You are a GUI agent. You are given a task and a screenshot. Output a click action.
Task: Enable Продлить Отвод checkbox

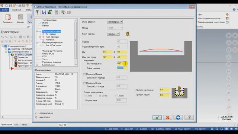84,83
